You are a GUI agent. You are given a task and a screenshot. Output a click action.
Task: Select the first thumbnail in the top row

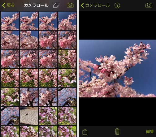[10, 21]
